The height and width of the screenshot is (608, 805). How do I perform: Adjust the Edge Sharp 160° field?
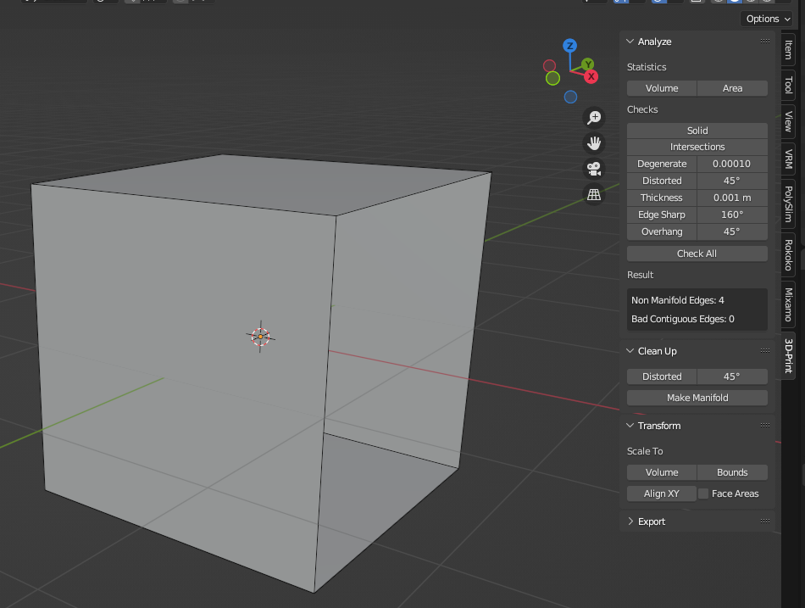tap(733, 215)
